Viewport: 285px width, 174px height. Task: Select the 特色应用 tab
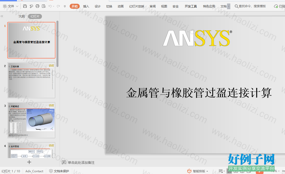(209, 6)
